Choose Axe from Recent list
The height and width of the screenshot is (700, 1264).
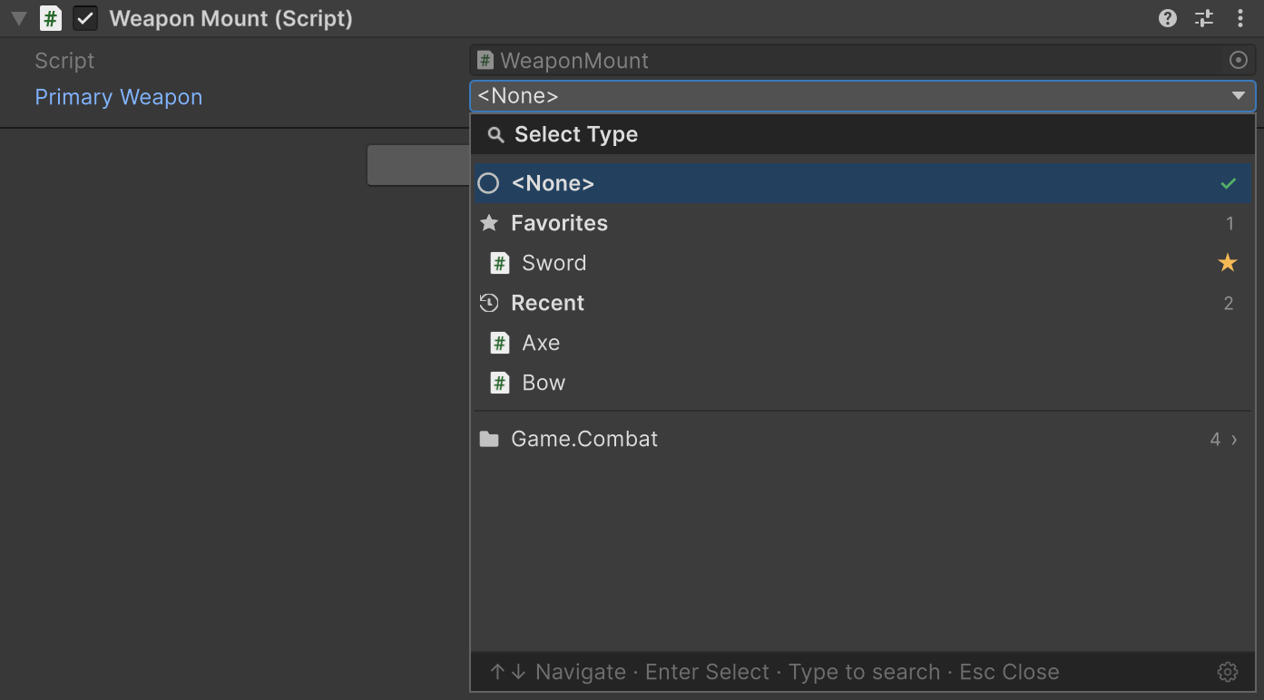click(x=863, y=343)
